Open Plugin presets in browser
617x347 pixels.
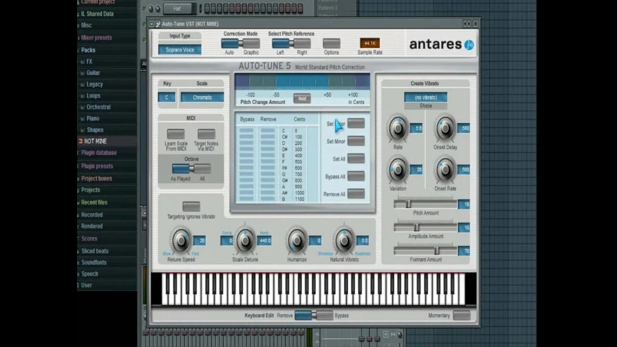97,166
